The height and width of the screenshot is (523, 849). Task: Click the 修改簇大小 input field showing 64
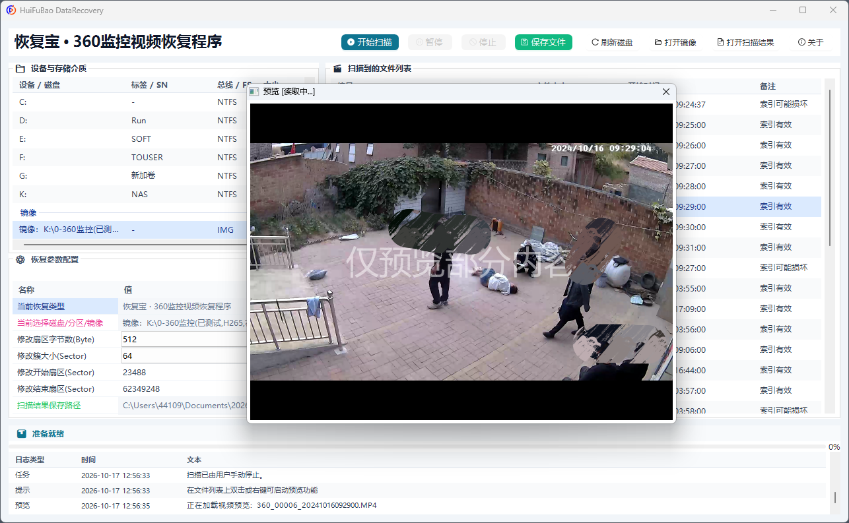pos(184,355)
